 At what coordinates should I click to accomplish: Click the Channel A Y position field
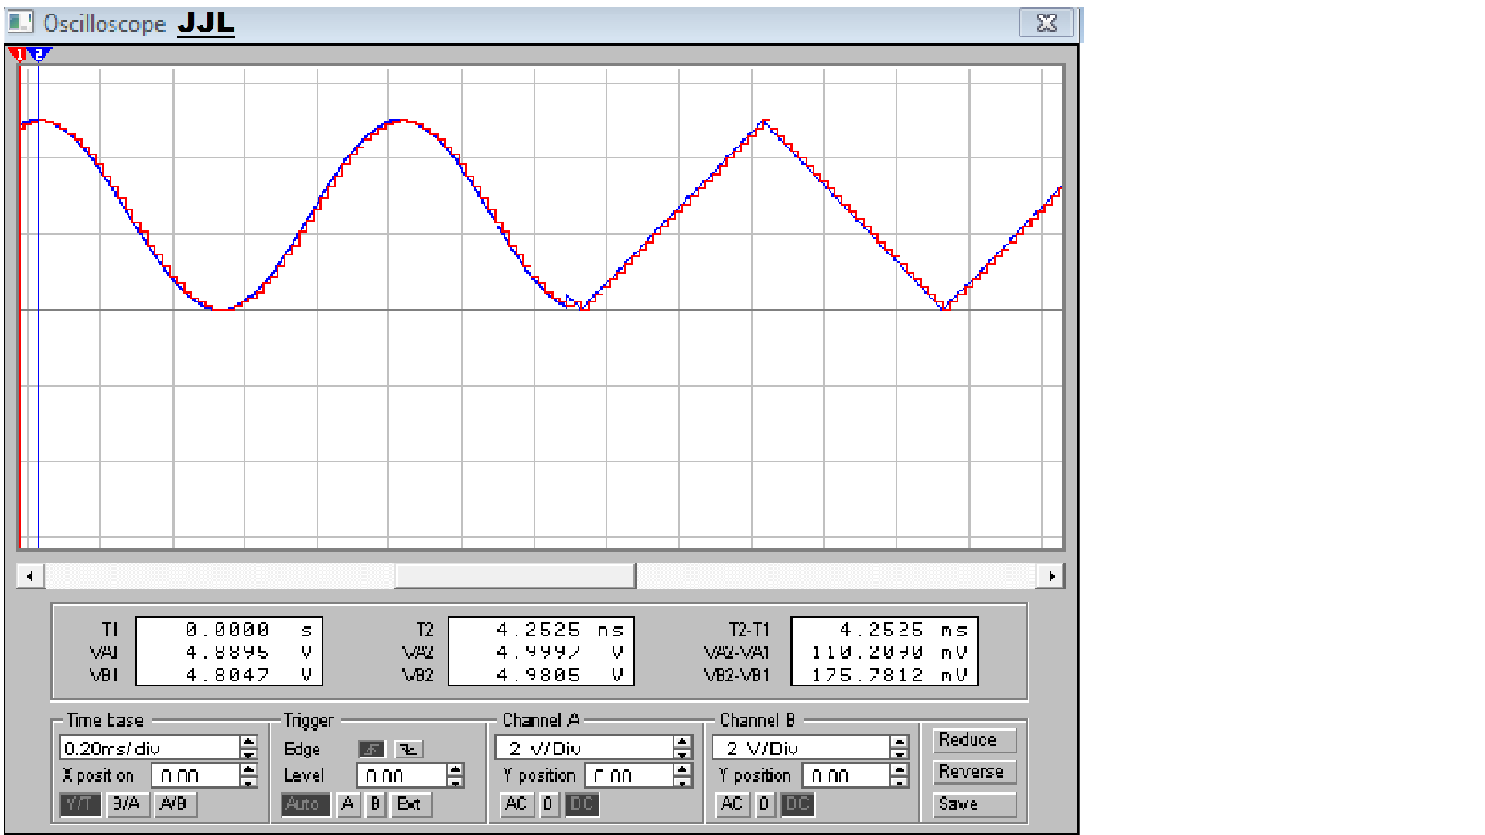click(x=630, y=775)
